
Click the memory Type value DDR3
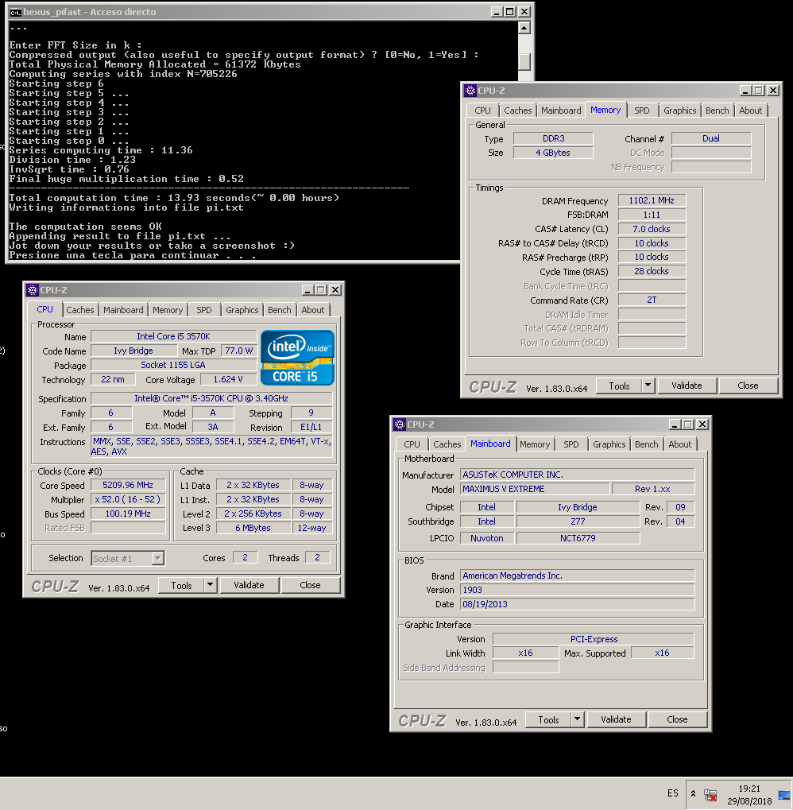(x=554, y=138)
